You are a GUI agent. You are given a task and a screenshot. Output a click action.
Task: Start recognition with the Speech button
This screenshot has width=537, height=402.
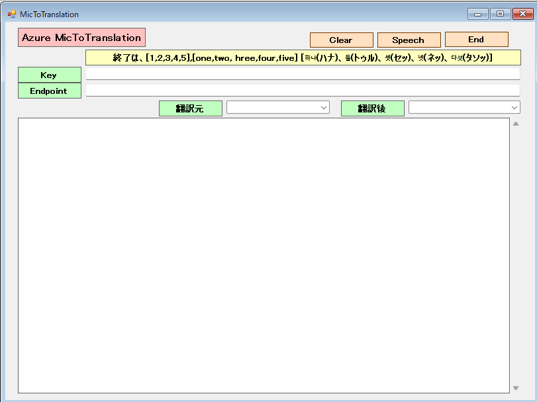click(x=409, y=40)
